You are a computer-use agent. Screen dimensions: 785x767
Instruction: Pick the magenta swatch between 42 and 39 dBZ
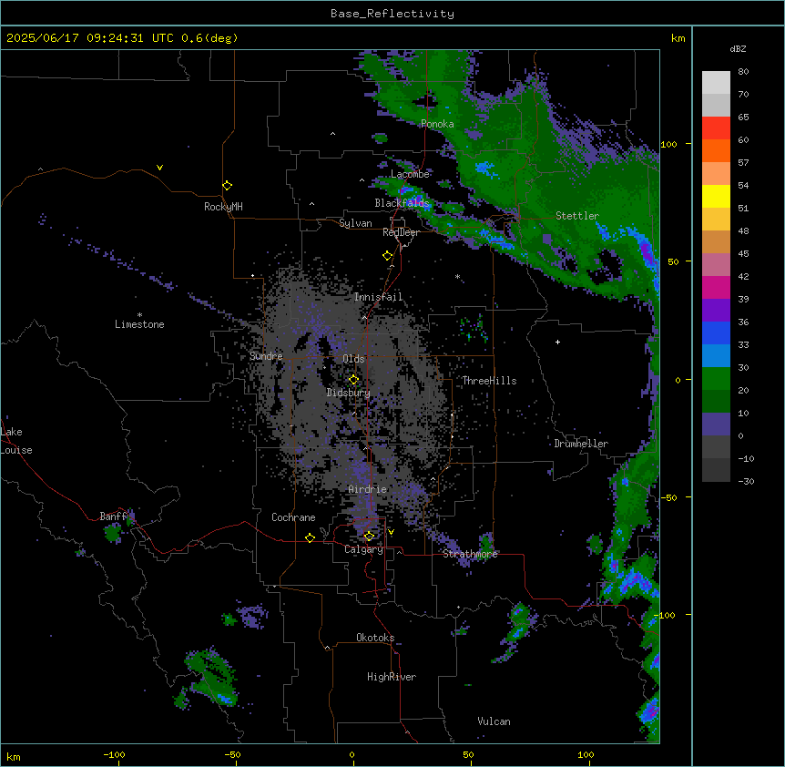click(x=716, y=287)
